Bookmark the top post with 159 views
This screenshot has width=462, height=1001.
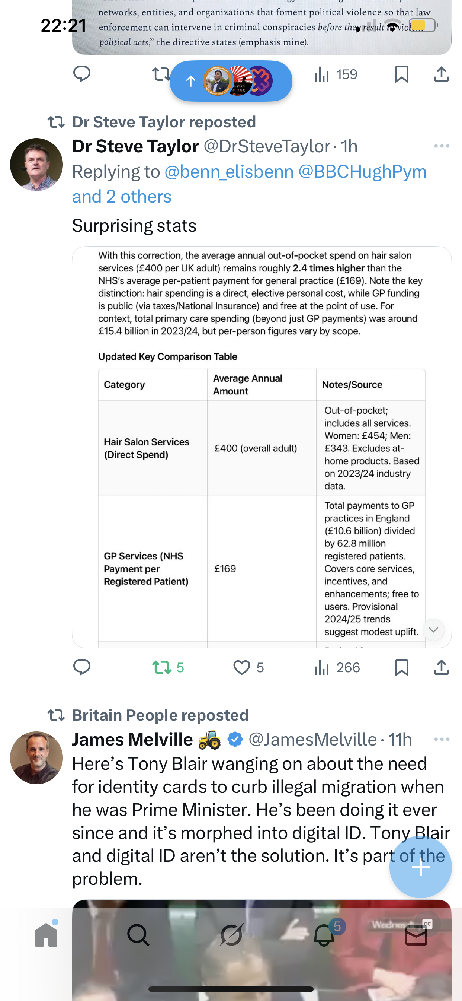[401, 74]
